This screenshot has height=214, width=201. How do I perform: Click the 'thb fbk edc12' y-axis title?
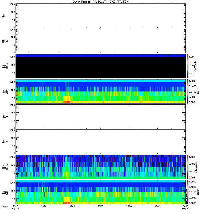5,66
